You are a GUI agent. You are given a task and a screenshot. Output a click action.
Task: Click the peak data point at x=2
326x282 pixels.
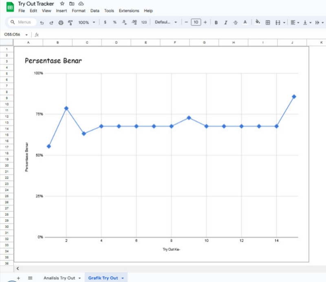(x=66, y=108)
